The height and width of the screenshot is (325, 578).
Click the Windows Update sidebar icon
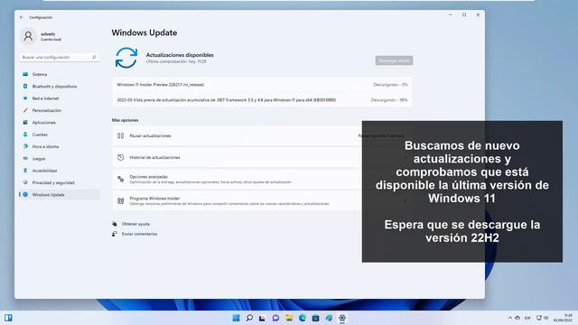pyautogui.click(x=25, y=195)
